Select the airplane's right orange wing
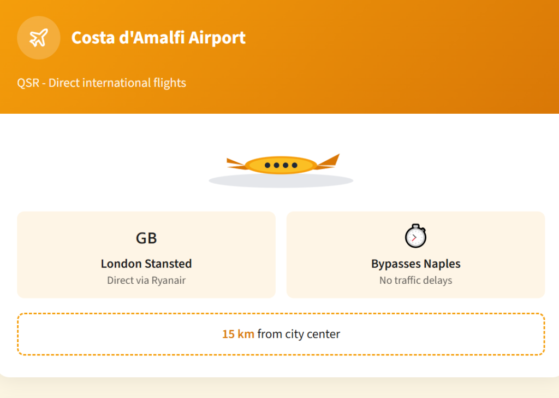Viewport: 559px width, 398px height. 329,161
